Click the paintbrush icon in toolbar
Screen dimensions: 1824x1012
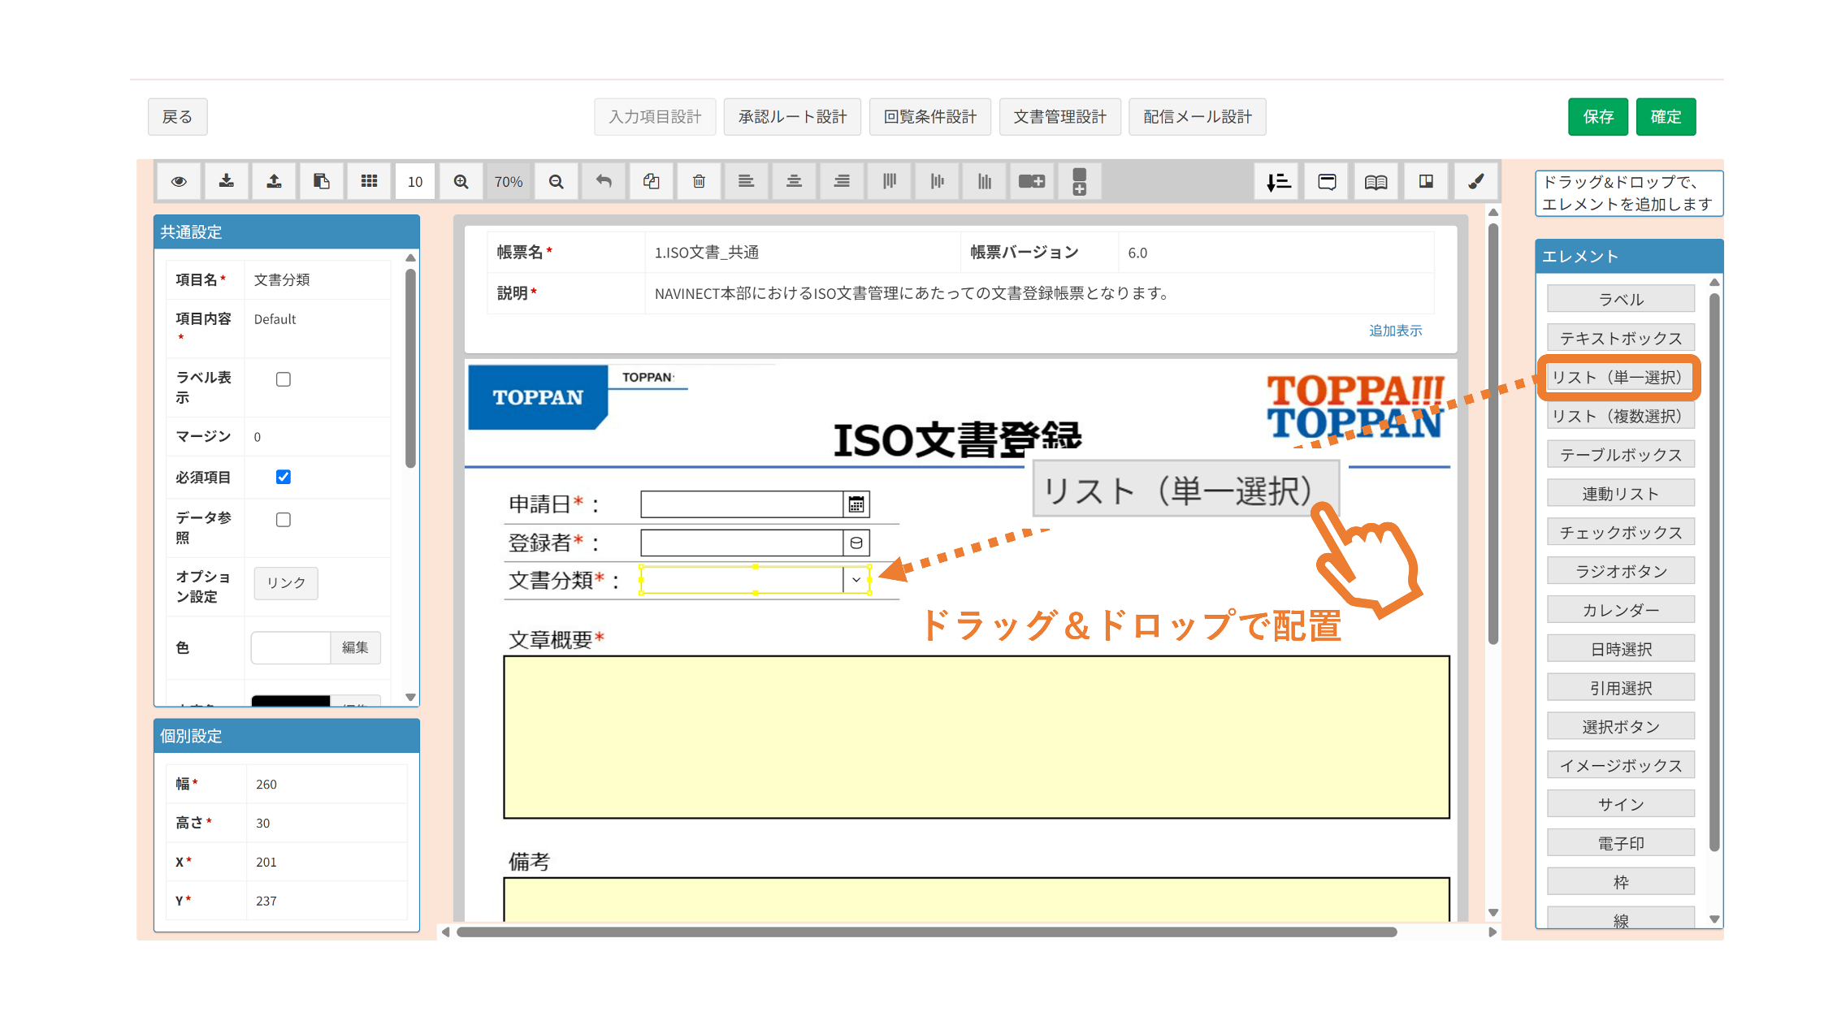(x=1475, y=182)
